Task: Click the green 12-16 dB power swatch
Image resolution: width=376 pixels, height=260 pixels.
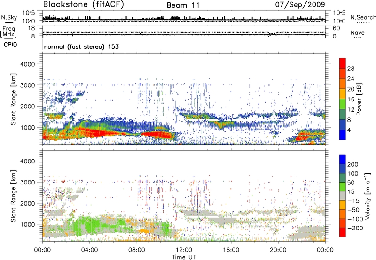Action: tap(343, 104)
